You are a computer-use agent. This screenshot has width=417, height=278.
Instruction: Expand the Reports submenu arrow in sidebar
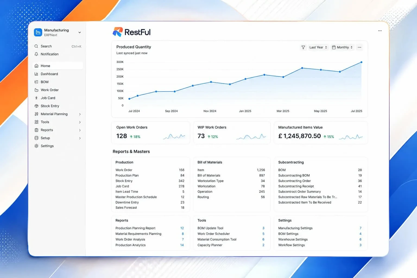(80, 130)
